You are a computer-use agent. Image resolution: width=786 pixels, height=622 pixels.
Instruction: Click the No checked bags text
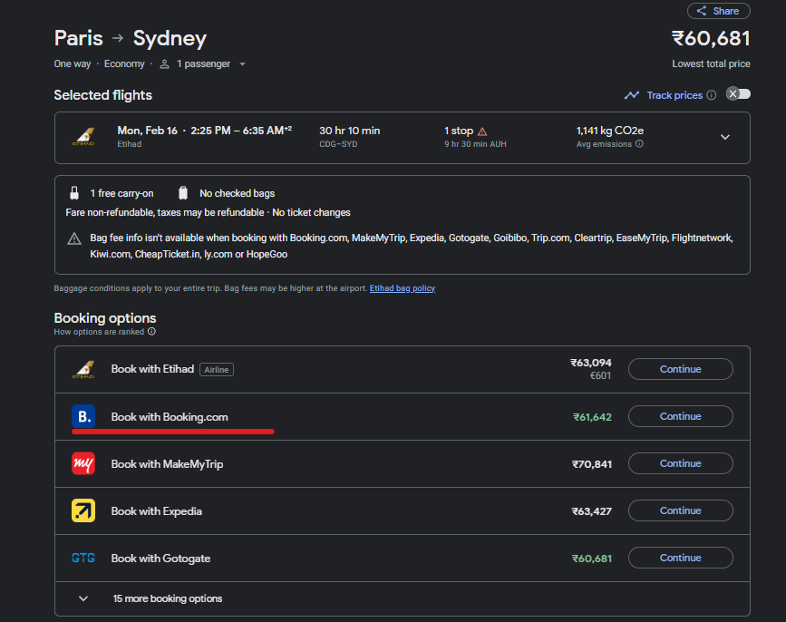tap(238, 193)
